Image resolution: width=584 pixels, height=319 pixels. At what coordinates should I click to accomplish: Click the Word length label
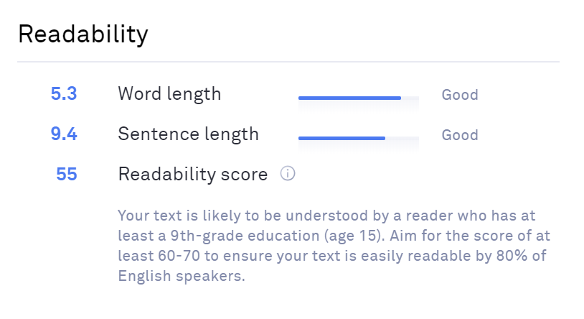pos(169,94)
